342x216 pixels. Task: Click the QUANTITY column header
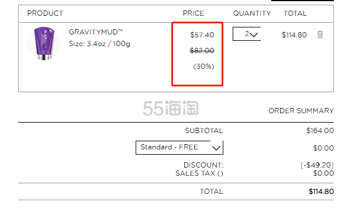coord(252,13)
